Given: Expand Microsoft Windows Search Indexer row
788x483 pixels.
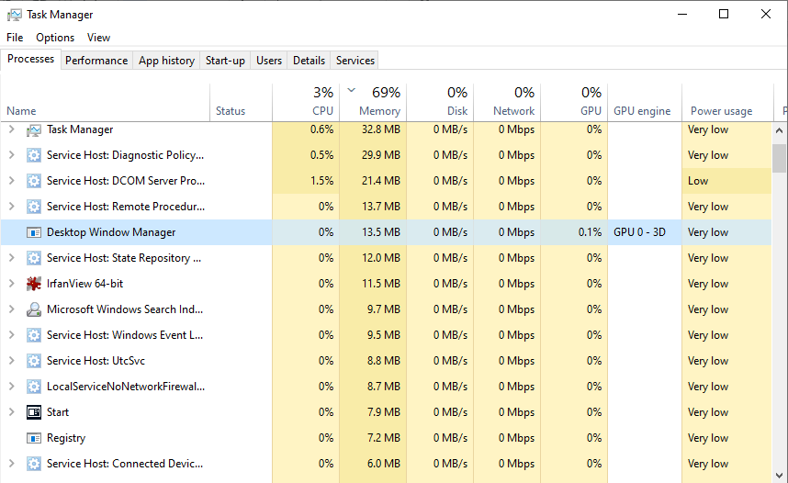Looking at the screenshot, I should coord(12,309).
